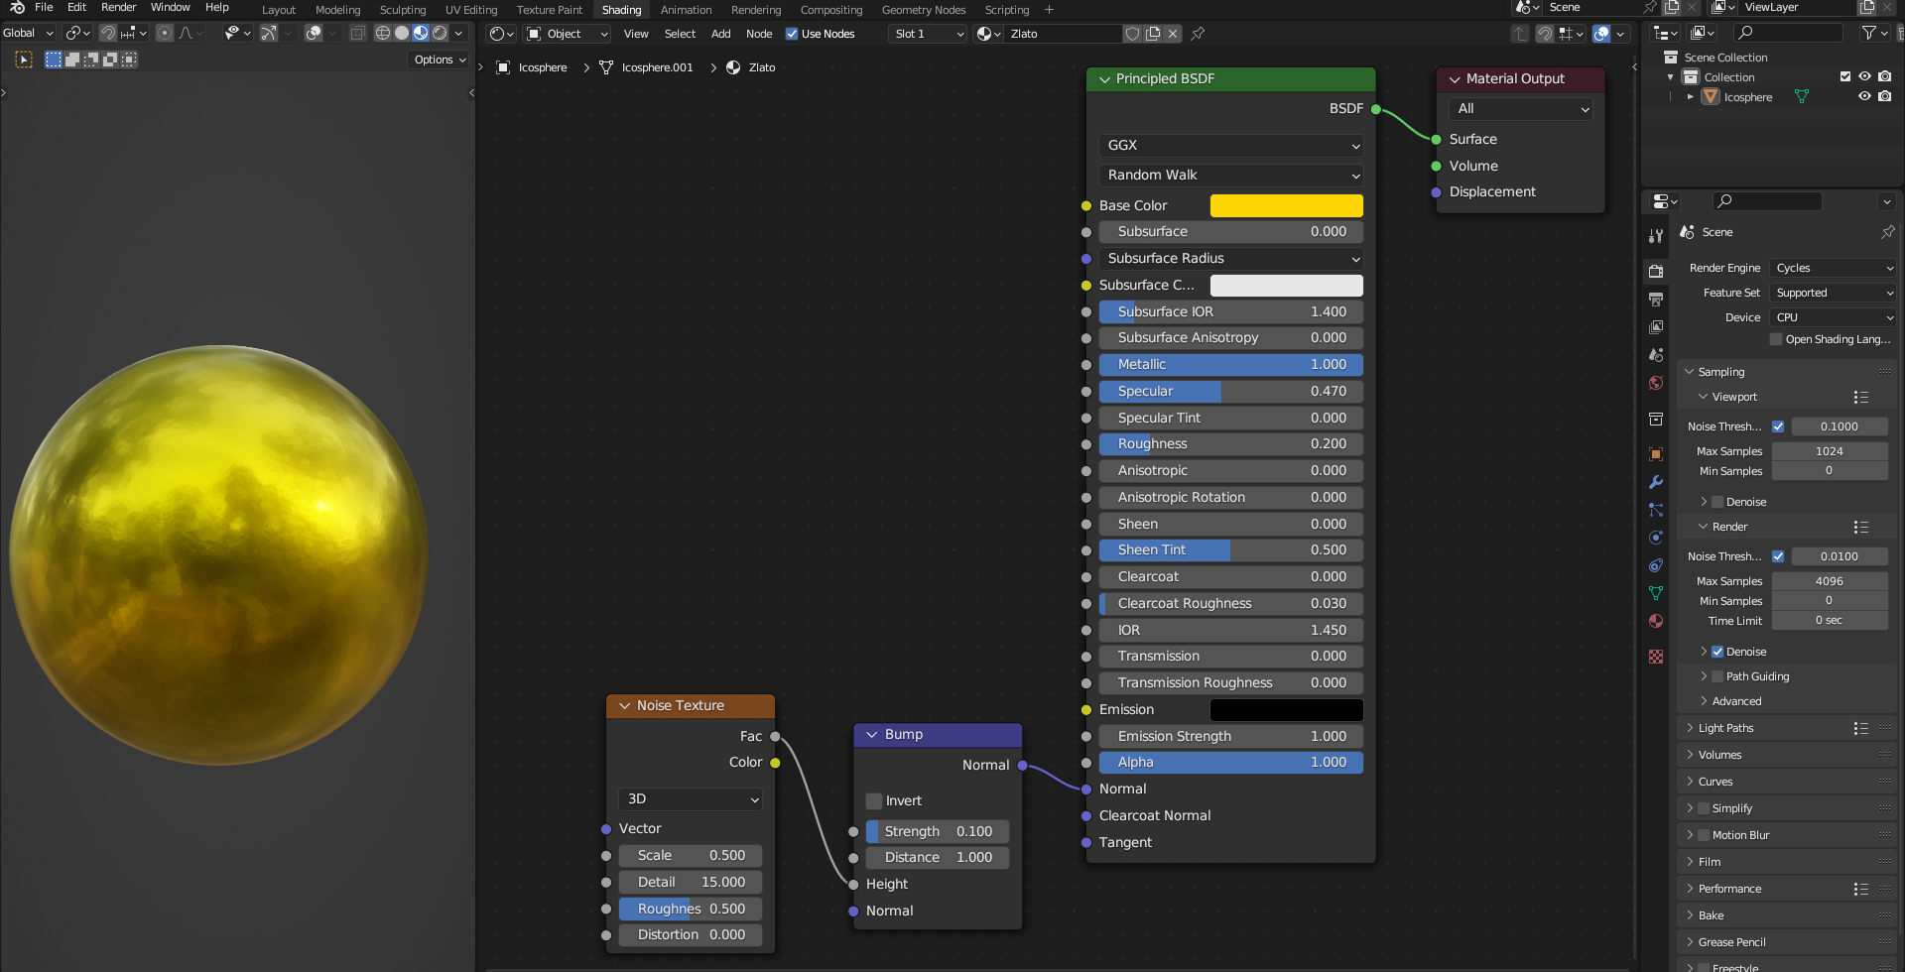The image size is (1905, 972).
Task: Open the GGX distribution dropdown
Action: click(1231, 145)
